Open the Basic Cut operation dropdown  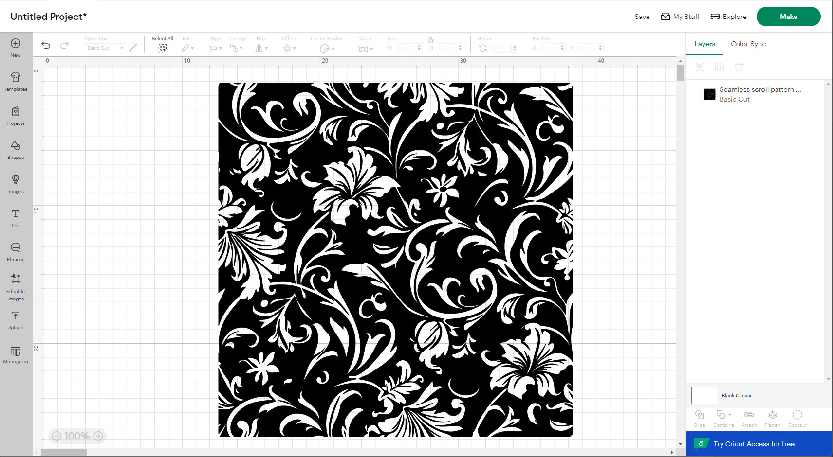104,48
